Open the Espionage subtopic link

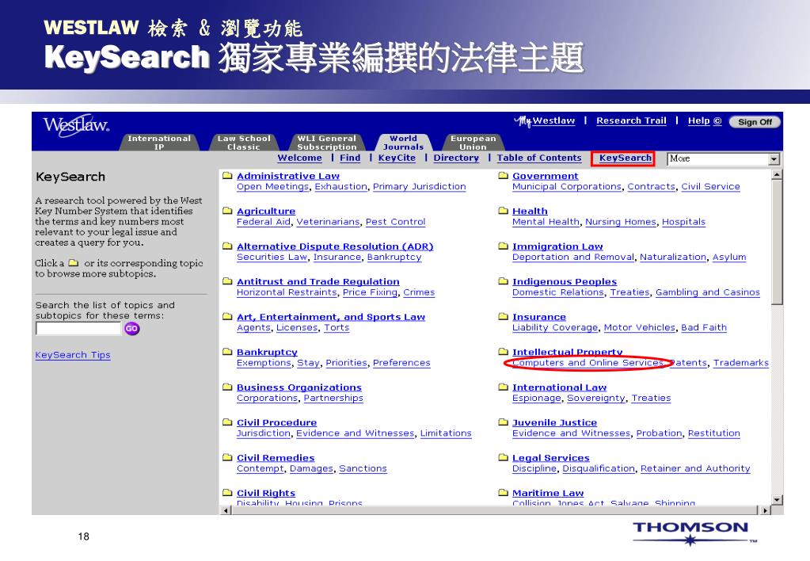pos(536,398)
